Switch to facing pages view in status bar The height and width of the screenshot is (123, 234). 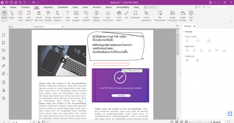181,122
